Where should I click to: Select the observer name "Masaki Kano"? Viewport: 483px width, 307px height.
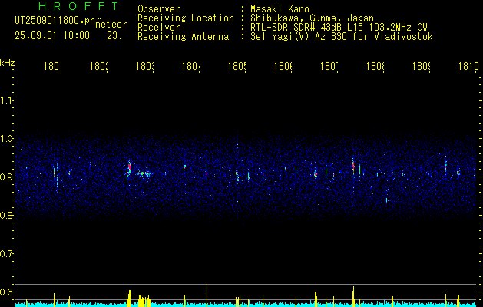pos(280,8)
